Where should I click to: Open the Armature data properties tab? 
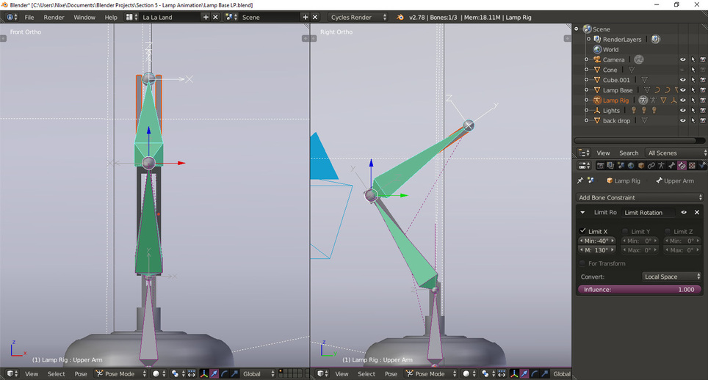[661, 166]
